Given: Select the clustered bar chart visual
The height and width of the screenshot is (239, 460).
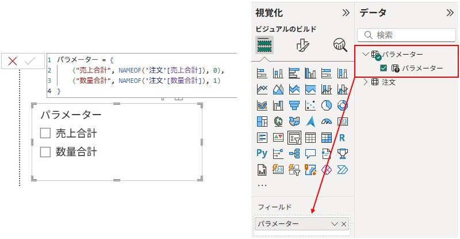Looking at the screenshot, I should (294, 73).
